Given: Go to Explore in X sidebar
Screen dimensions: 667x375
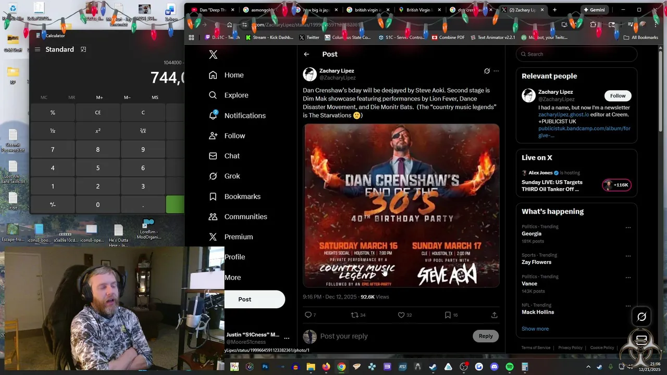Looking at the screenshot, I should click(x=228, y=95).
